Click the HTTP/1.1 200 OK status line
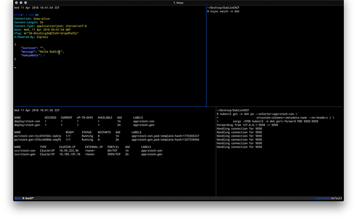This screenshot has height=220, width=357. tap(27, 15)
